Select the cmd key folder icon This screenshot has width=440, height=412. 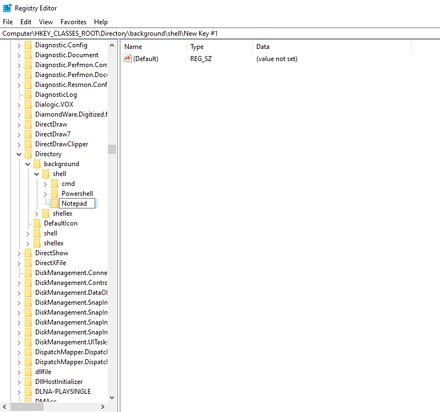pos(56,183)
